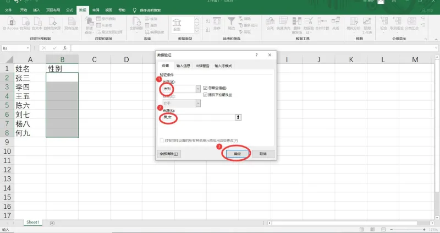
Task: Click cell A2 containing 张三
Action: tap(30, 78)
